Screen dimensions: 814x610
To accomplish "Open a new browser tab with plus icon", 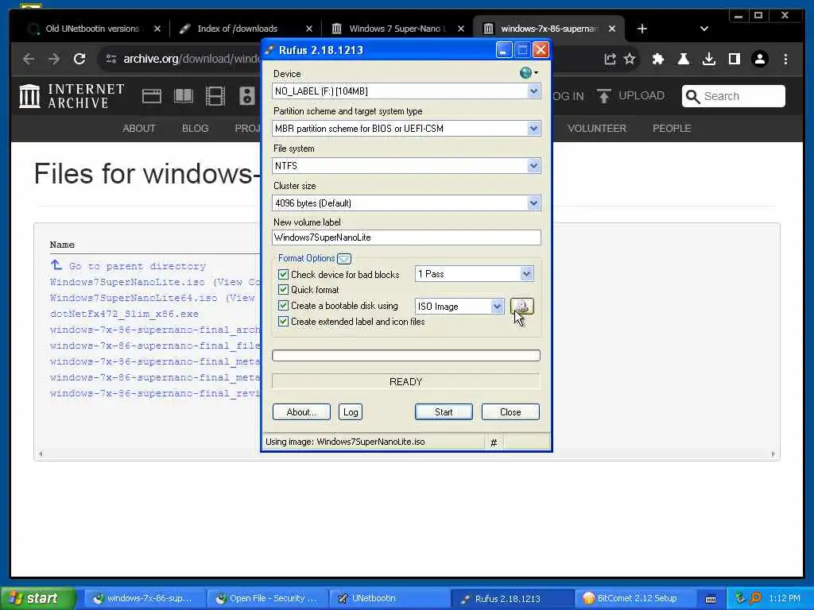I will click(x=642, y=29).
